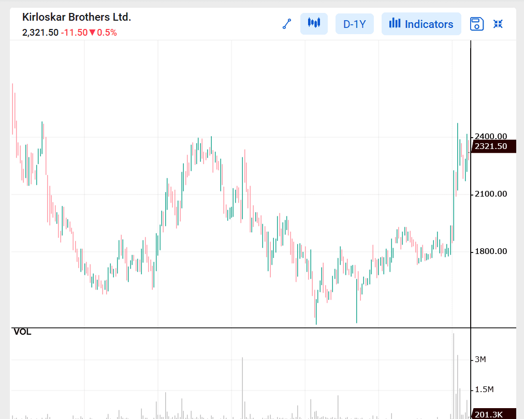Click the red down-triangle change indicator
The width and height of the screenshot is (524, 419).
coord(92,33)
